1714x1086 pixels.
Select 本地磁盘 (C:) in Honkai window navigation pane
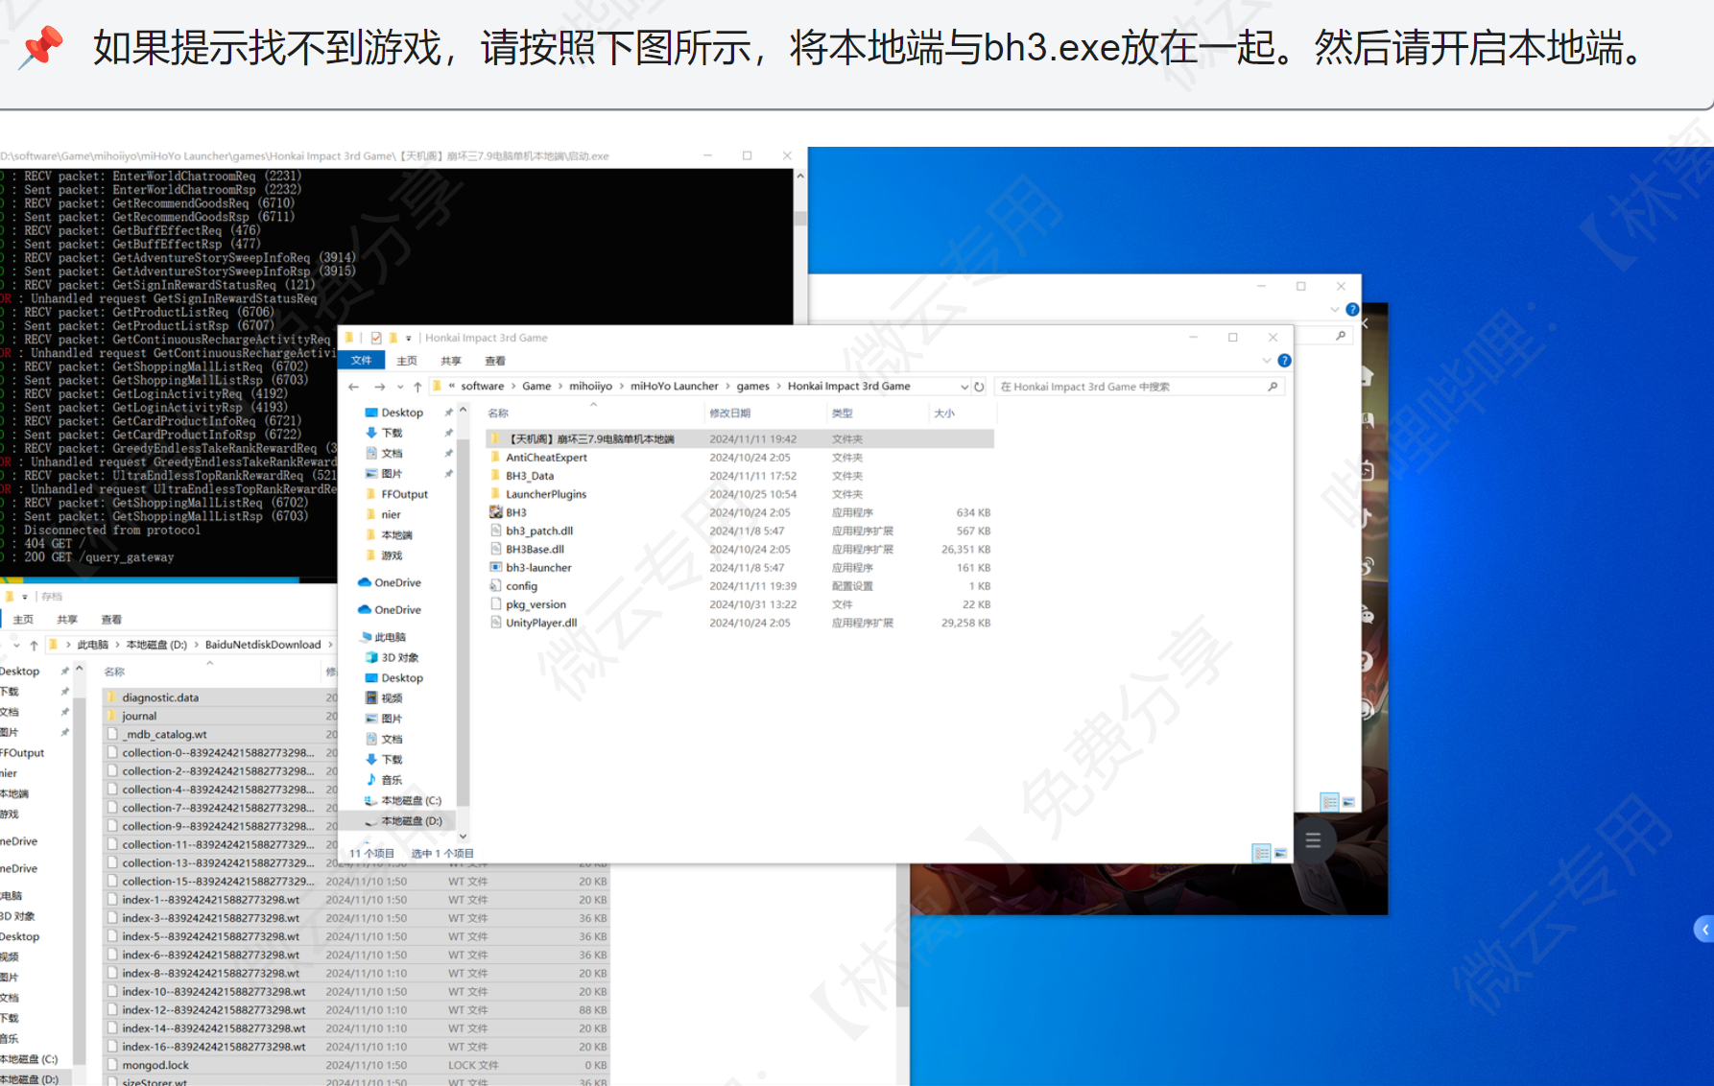click(411, 800)
